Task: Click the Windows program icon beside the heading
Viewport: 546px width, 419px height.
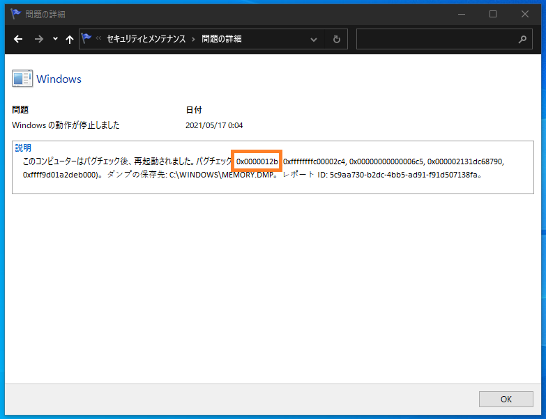Action: [22, 79]
